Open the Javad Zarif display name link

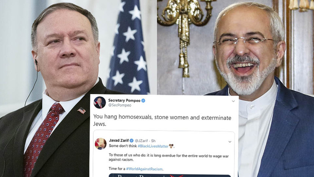point(119,140)
